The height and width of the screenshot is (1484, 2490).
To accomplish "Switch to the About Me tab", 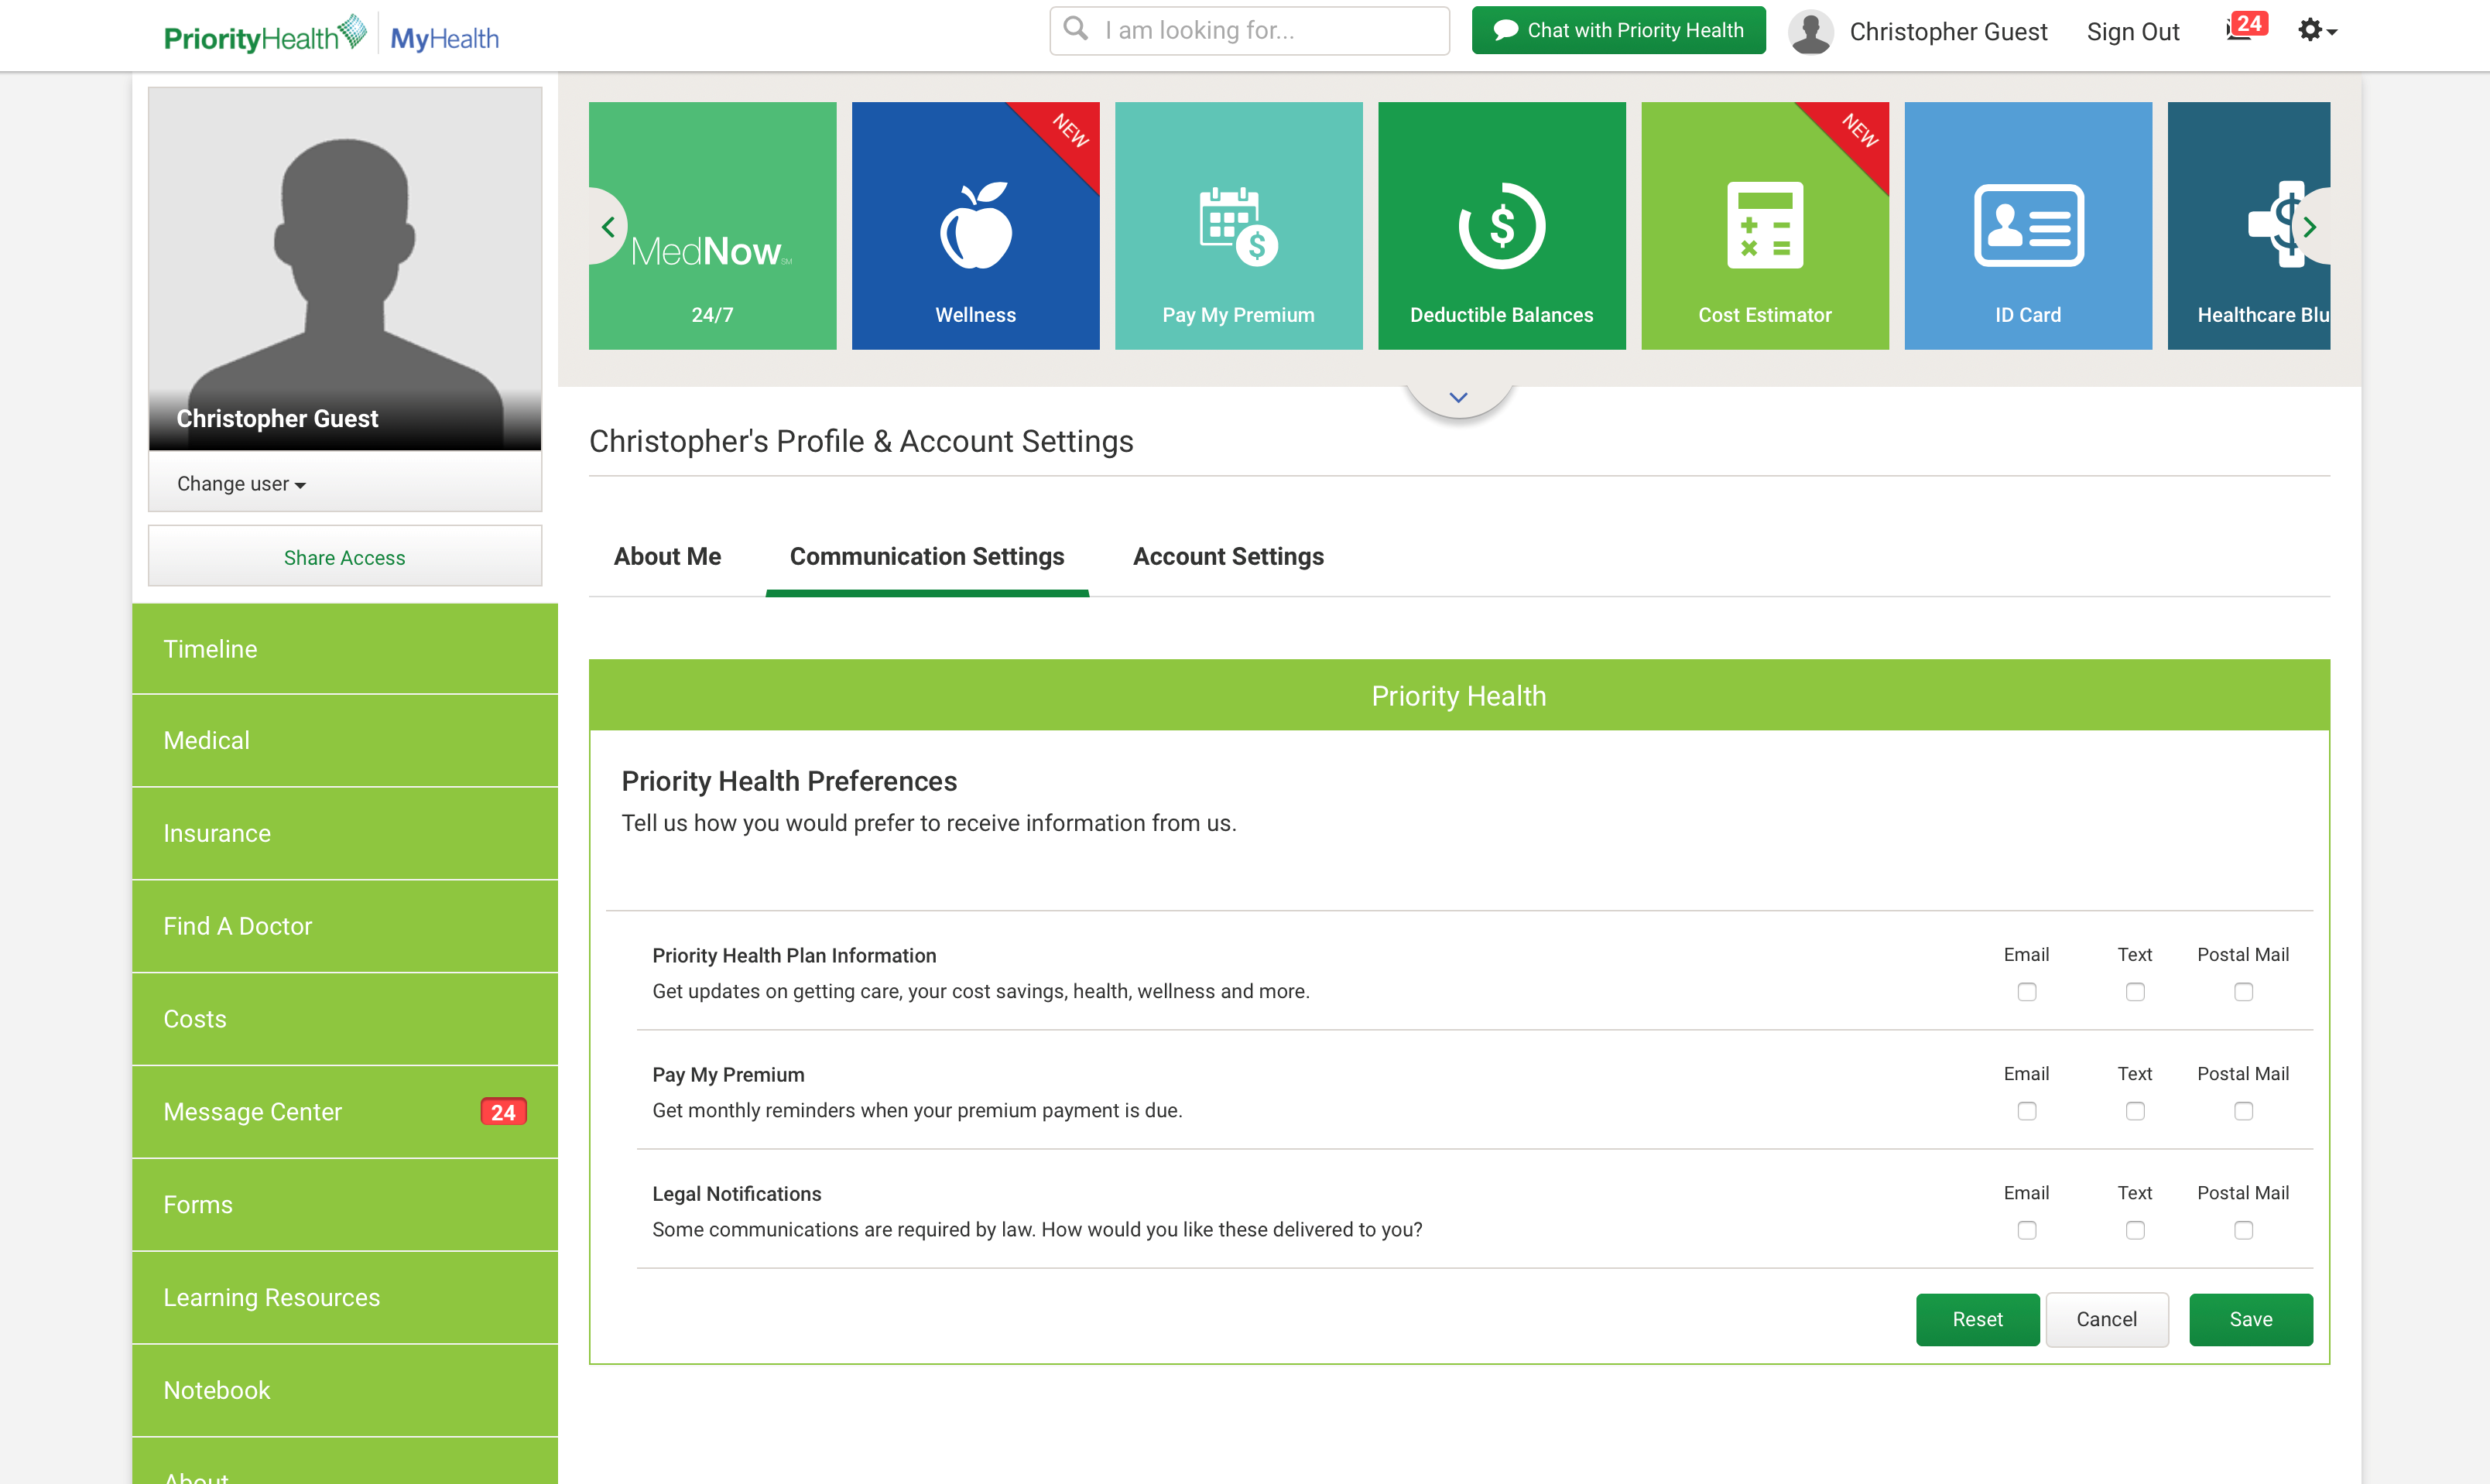I will (x=667, y=557).
